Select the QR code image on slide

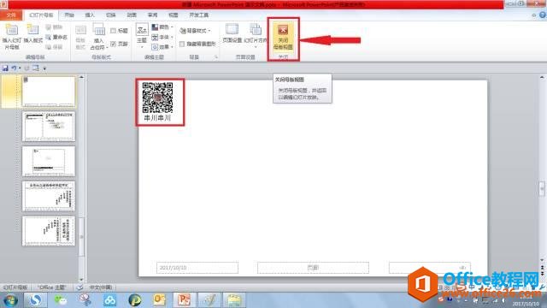click(157, 98)
